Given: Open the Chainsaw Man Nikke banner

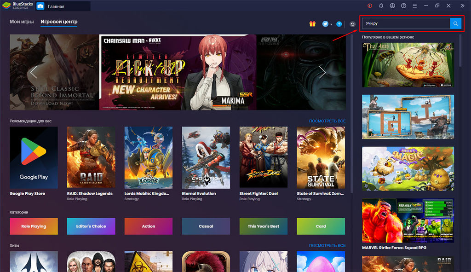Looking at the screenshot, I should pos(178,72).
